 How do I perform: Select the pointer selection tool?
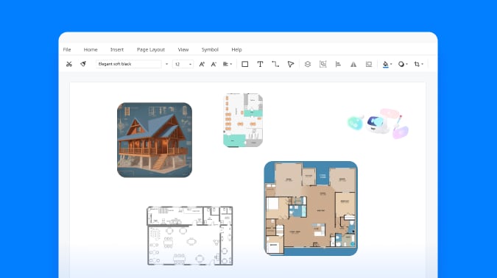click(x=290, y=64)
